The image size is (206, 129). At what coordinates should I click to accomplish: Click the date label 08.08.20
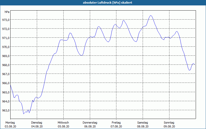[143, 126]
